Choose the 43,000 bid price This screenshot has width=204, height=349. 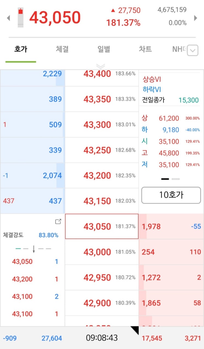click(102, 252)
